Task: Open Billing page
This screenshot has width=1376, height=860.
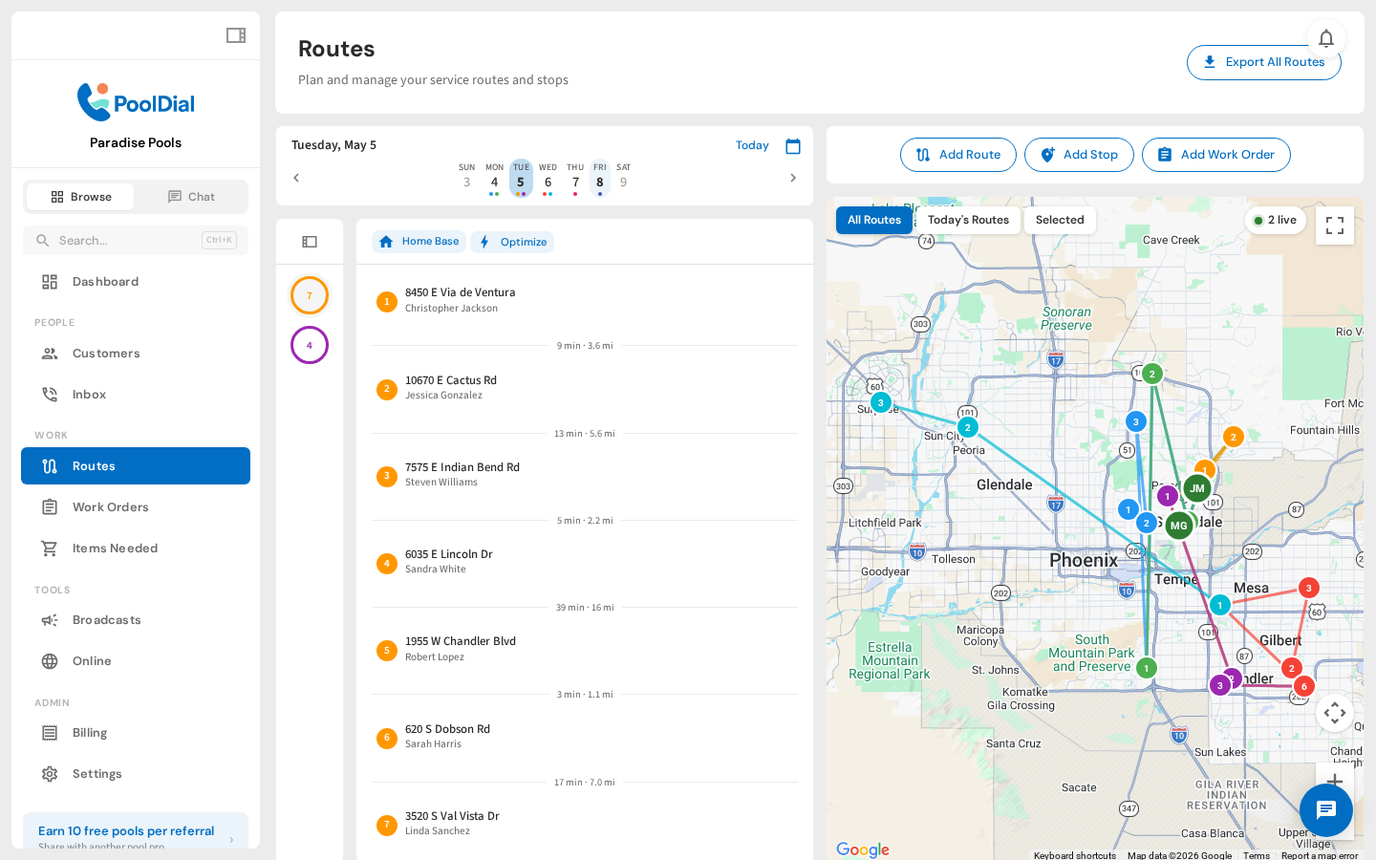Action: click(x=136, y=733)
